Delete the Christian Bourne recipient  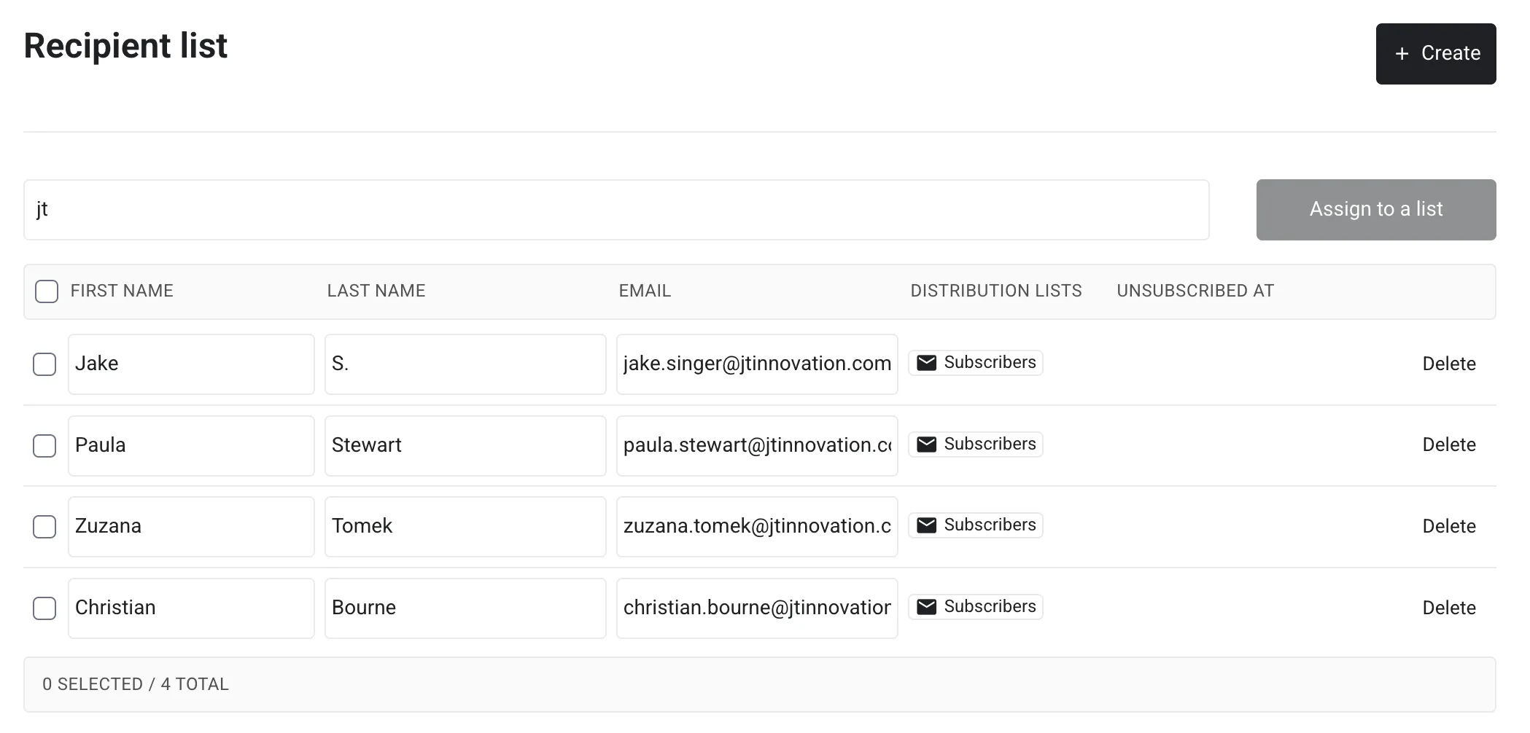[x=1448, y=608]
